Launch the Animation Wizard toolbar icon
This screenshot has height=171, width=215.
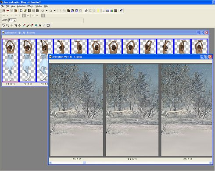coord(4,11)
